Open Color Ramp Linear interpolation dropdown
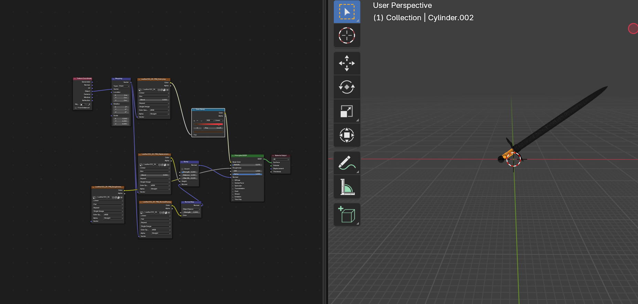The image size is (638, 304). 218,120
